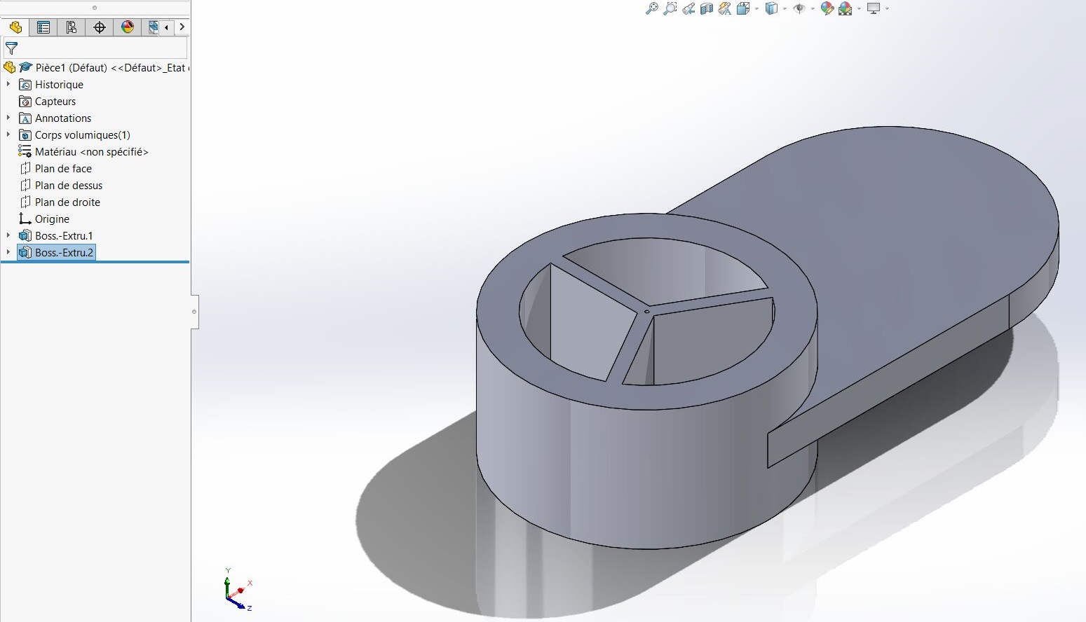Toggle the Hide/Show Items eye icon
The image size is (1086, 622).
(x=799, y=8)
